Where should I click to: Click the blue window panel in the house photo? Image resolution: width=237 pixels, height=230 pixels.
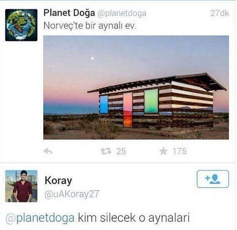click(104, 104)
